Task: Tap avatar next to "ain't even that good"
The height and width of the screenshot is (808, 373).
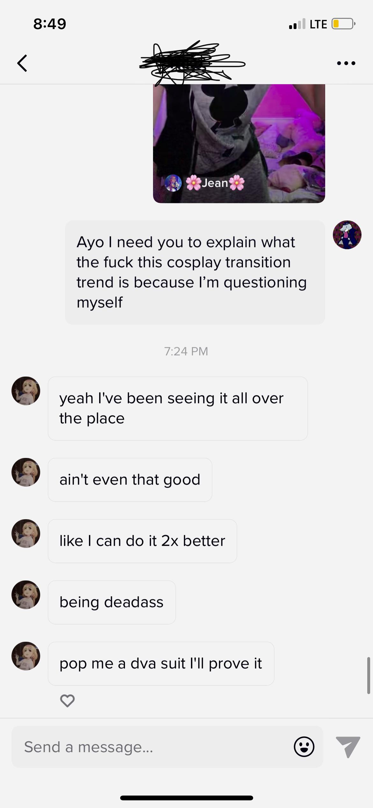Action: pyautogui.click(x=26, y=472)
